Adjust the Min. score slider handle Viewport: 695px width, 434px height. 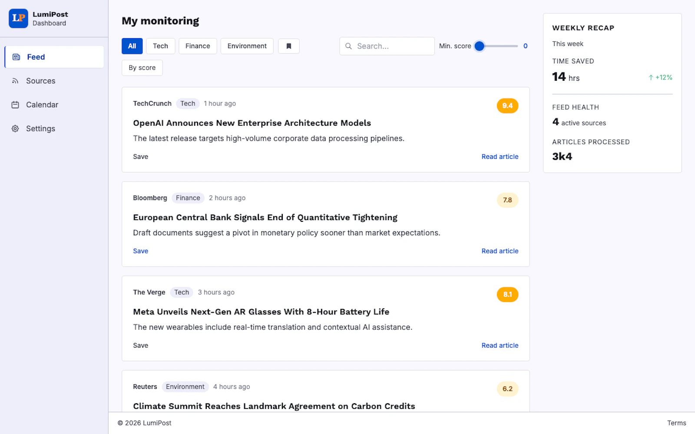pos(480,46)
